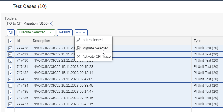223x112 pixels.
Task: Open the Results button
Action: [x=65, y=33]
